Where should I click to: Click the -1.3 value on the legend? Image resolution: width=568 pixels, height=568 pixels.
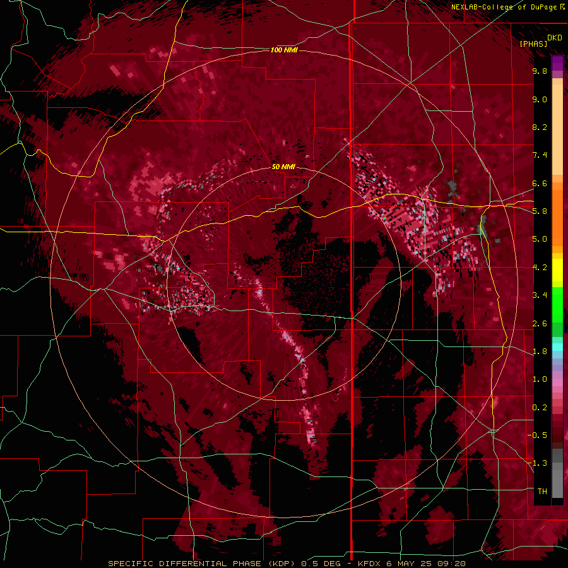coord(537,463)
